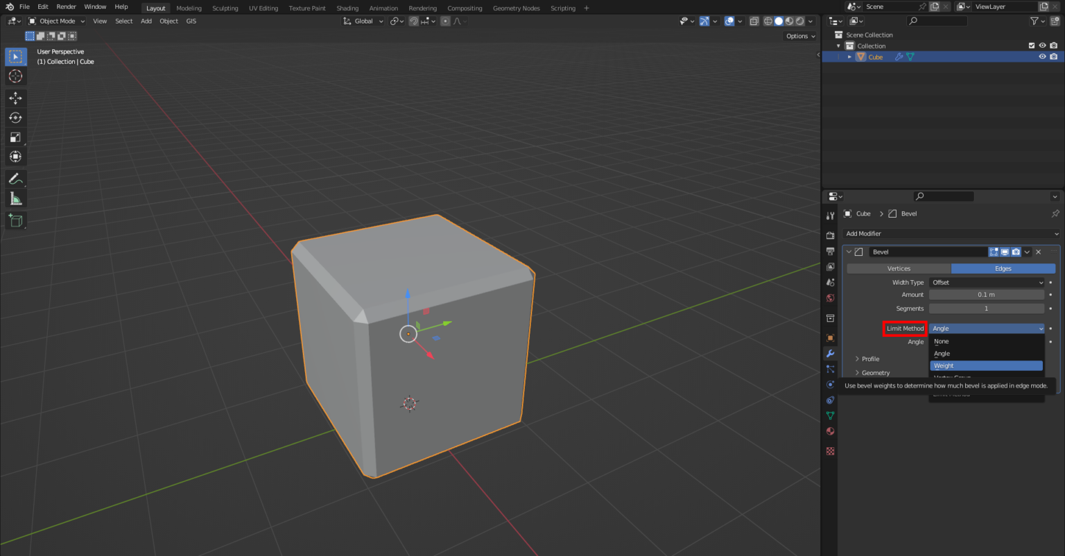Open the Modeling workspace tab
The width and height of the screenshot is (1065, 556).
(189, 8)
